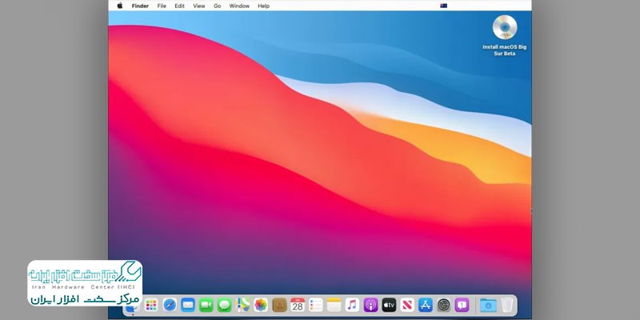The image size is (640, 320).
Task: Open the Window menu
Action: (x=239, y=6)
